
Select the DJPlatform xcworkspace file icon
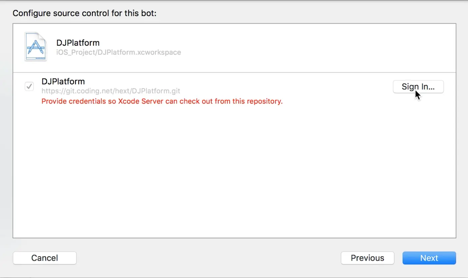coord(35,47)
